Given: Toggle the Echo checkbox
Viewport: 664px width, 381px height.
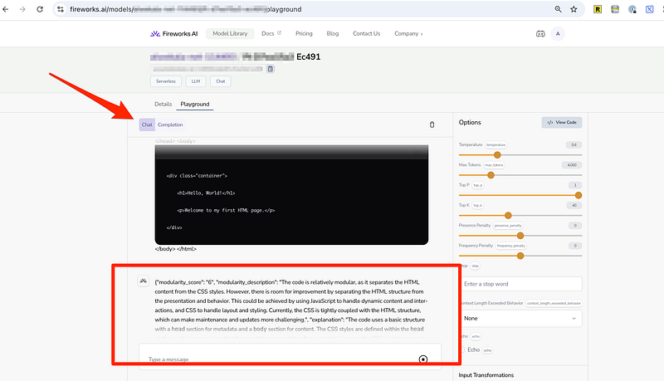Looking at the screenshot, I should (462, 349).
